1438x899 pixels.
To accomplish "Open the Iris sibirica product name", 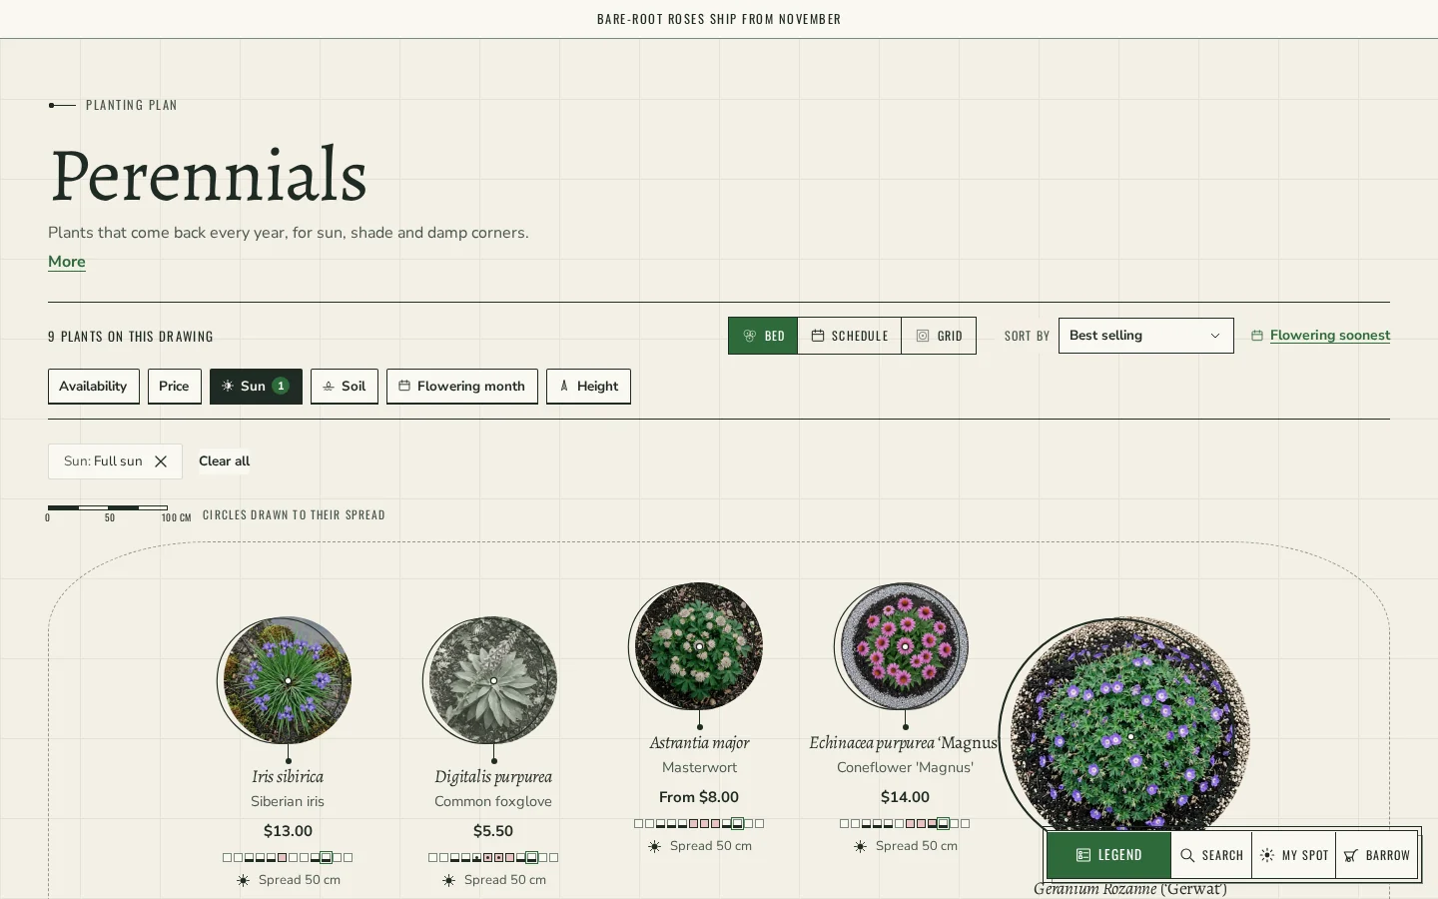I will click(288, 776).
